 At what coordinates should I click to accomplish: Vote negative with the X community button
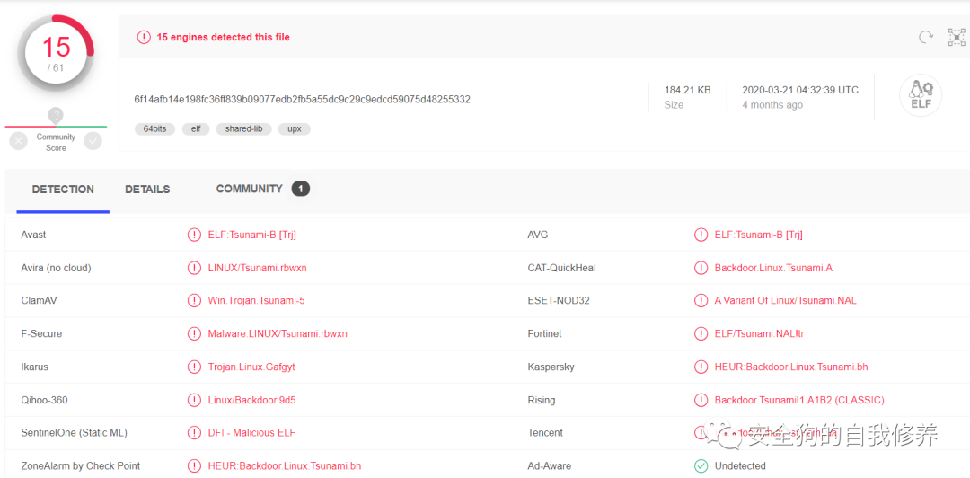pos(18,141)
